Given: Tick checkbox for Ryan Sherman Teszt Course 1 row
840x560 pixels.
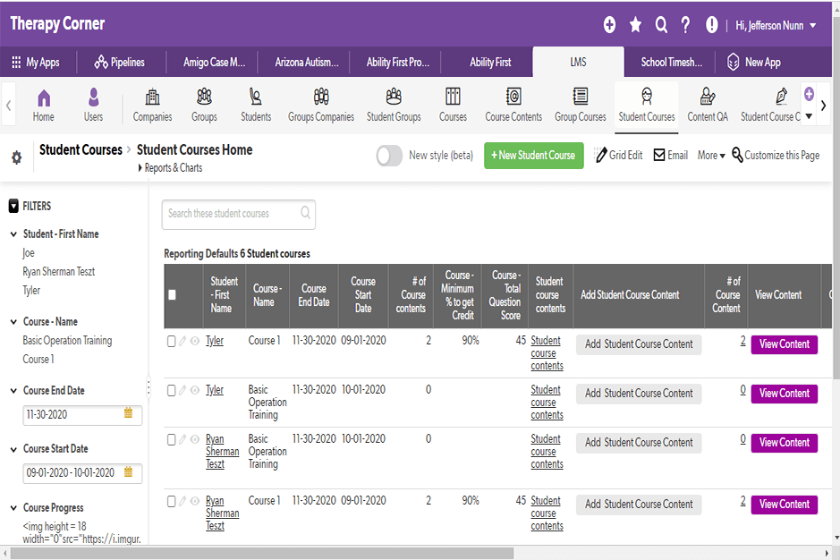Looking at the screenshot, I should 172,502.
